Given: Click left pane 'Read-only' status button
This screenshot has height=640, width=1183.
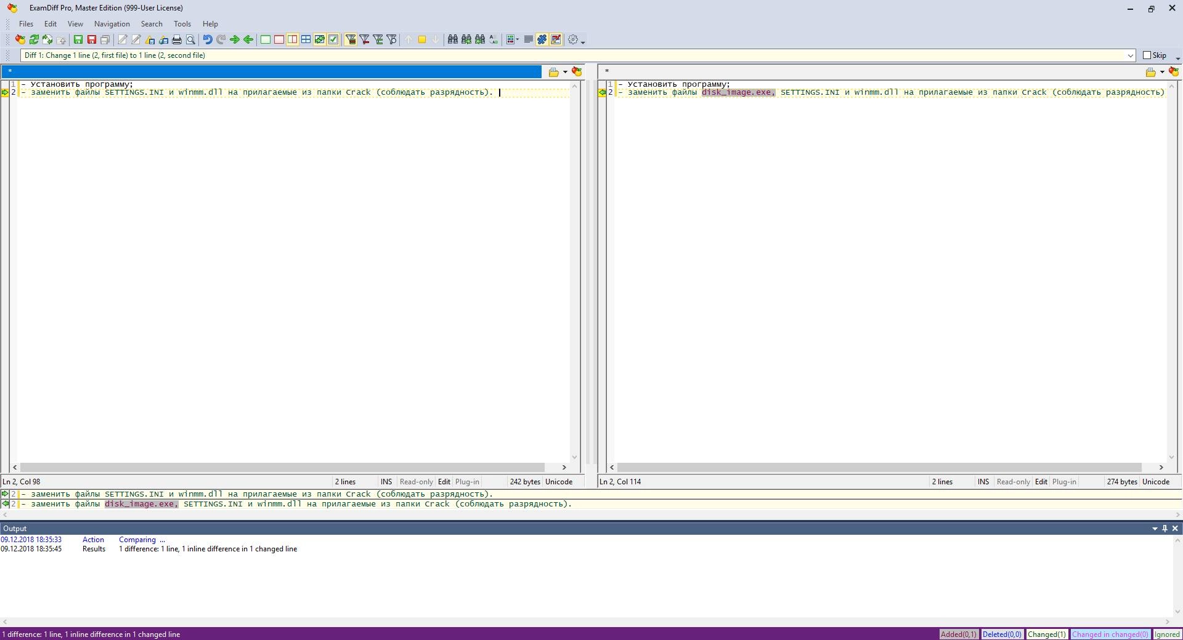Looking at the screenshot, I should click(416, 482).
